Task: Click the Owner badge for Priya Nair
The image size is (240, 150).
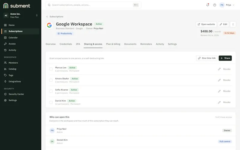Action: coord(227,130)
